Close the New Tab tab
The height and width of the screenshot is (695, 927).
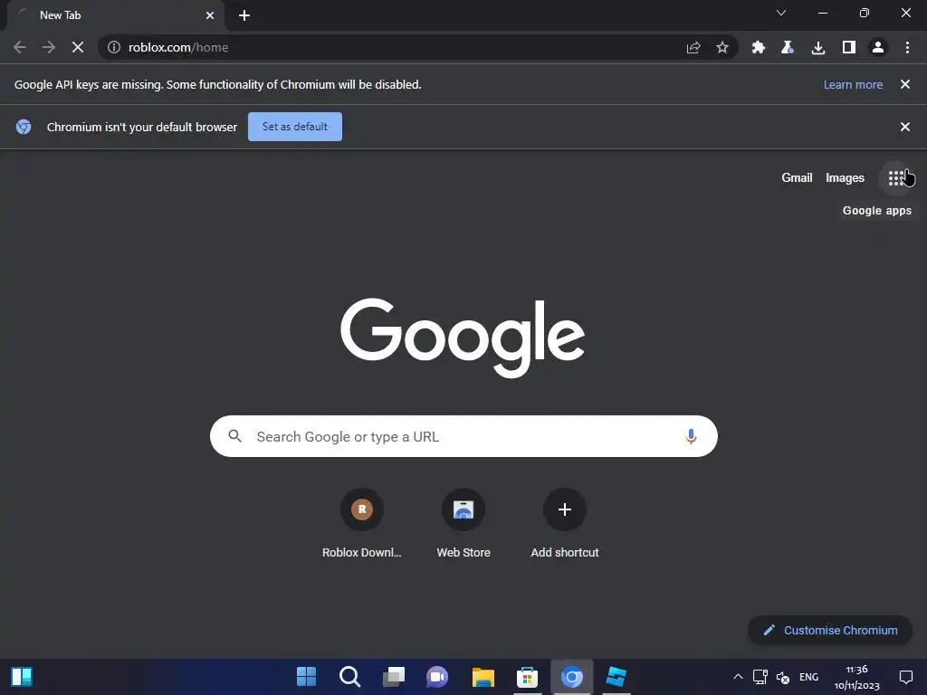[210, 15]
